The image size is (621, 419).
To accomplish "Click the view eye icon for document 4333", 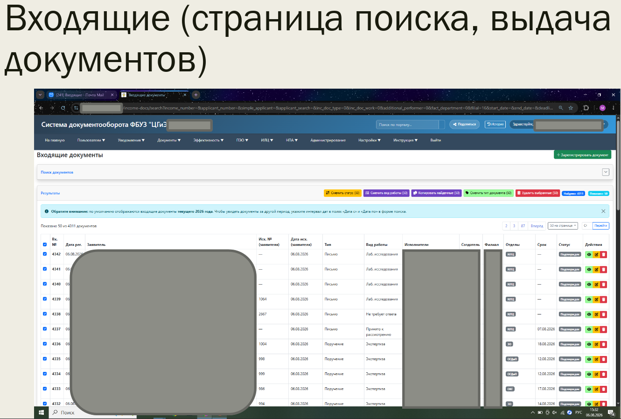I will [589, 389].
